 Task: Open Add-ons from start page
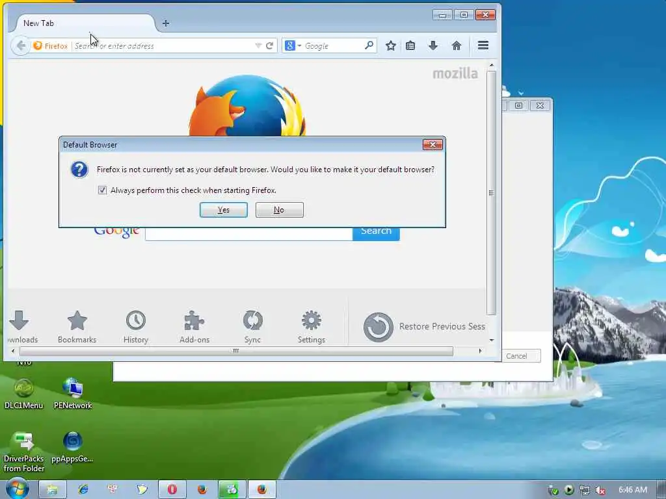(194, 327)
